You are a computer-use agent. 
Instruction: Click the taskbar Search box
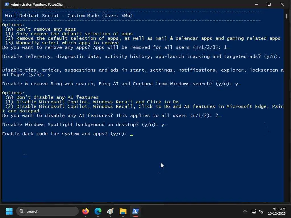point(47,211)
